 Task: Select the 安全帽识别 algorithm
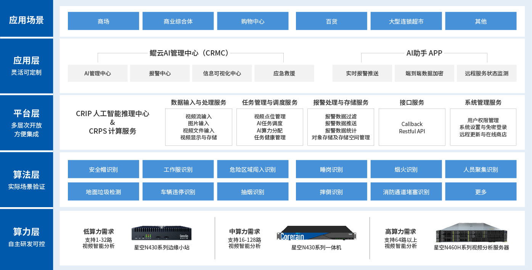[x=103, y=169]
